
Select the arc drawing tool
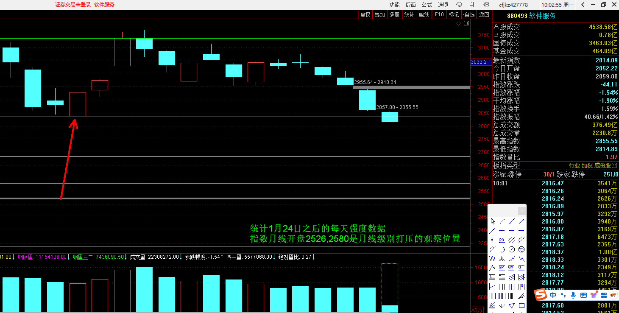[502, 249]
